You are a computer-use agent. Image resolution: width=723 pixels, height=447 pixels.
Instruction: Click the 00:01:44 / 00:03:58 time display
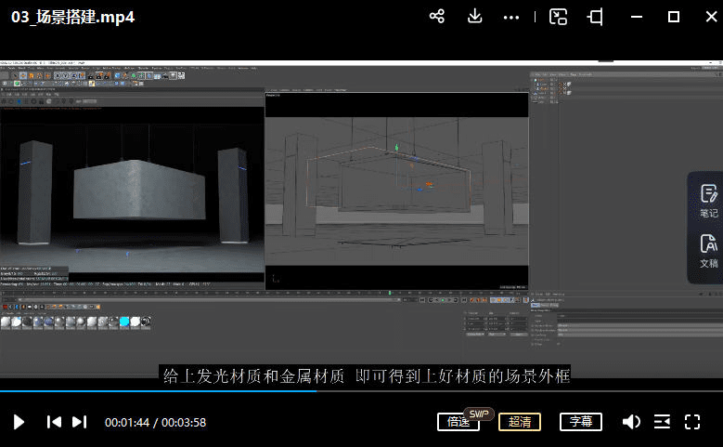pyautogui.click(x=155, y=423)
